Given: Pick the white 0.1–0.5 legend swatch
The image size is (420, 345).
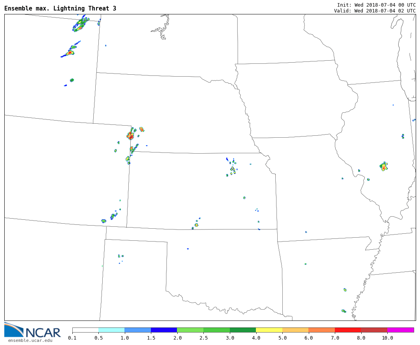Looking at the screenshot, I should [x=85, y=330].
